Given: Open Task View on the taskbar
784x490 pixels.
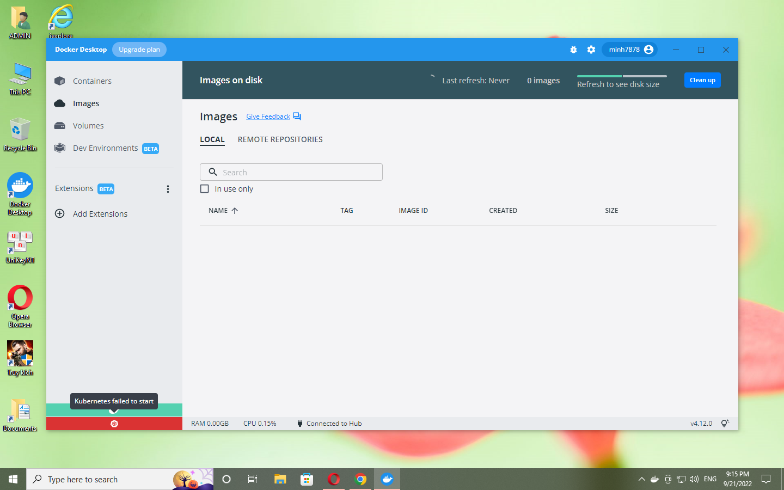Looking at the screenshot, I should (x=253, y=479).
